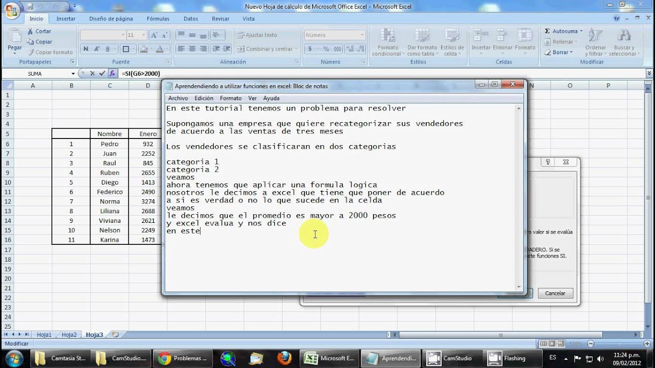Click the font color A swatch
Screen dimensions: 655x368
pos(160,49)
